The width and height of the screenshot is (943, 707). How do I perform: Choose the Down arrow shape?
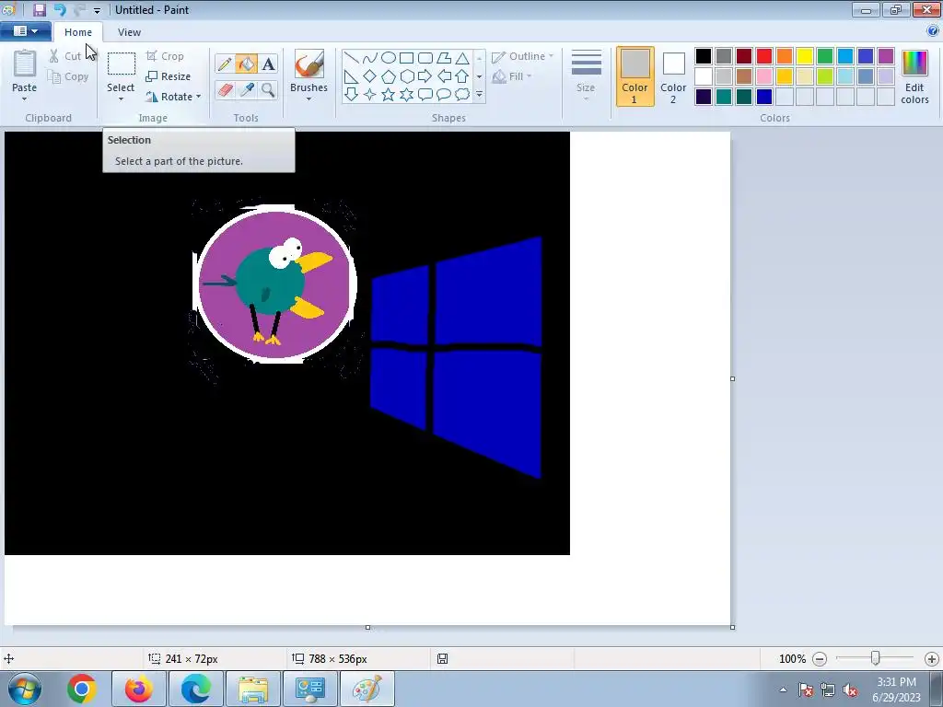(x=351, y=95)
